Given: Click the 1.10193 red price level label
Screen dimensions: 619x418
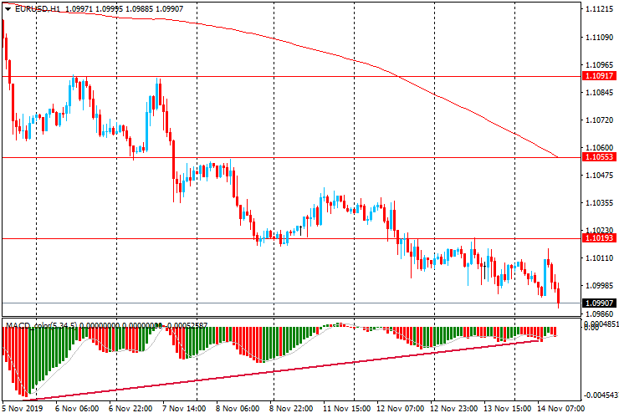Looking at the screenshot, I should coord(599,238).
